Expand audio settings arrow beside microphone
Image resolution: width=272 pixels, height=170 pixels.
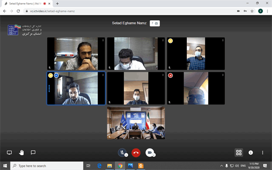(x=126, y=155)
